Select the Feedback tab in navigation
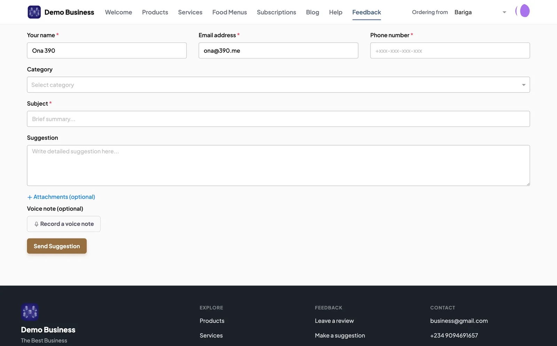Image resolution: width=557 pixels, height=346 pixels. click(x=367, y=12)
